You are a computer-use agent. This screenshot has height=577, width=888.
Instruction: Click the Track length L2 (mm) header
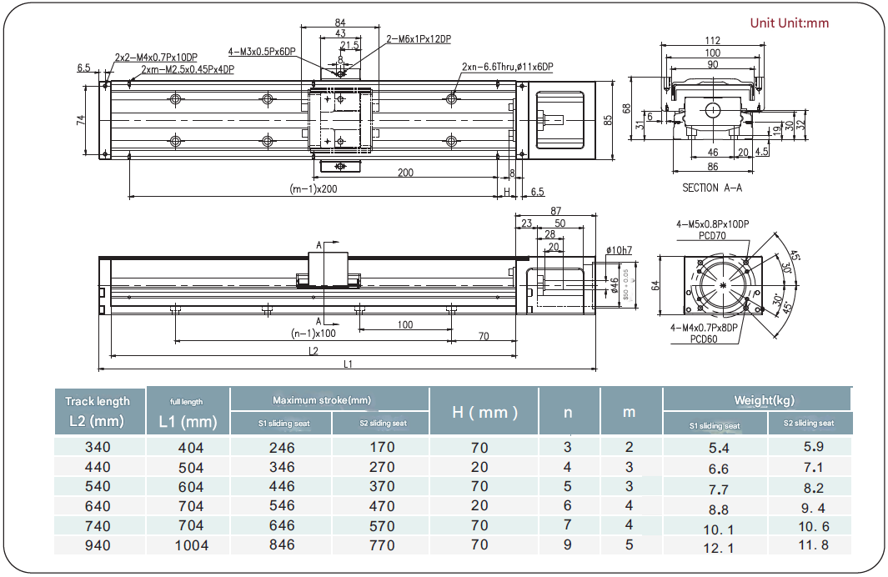98,411
